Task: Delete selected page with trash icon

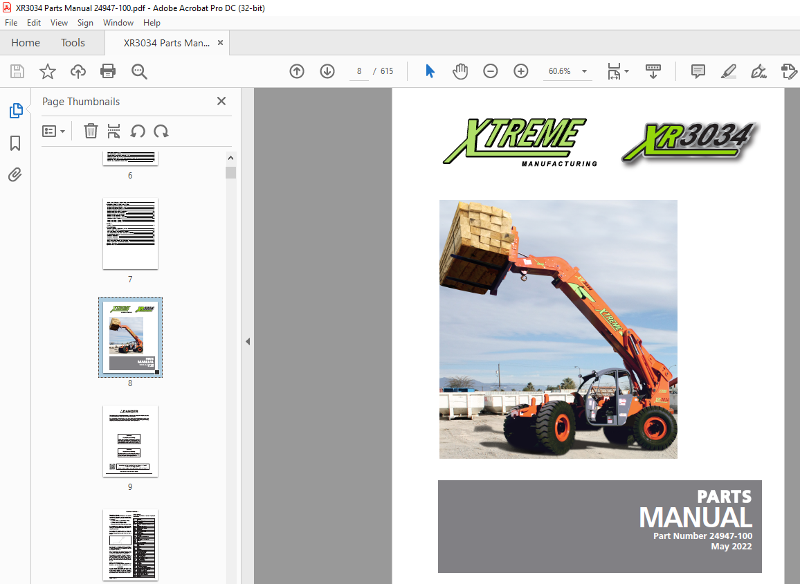Action: coord(91,131)
